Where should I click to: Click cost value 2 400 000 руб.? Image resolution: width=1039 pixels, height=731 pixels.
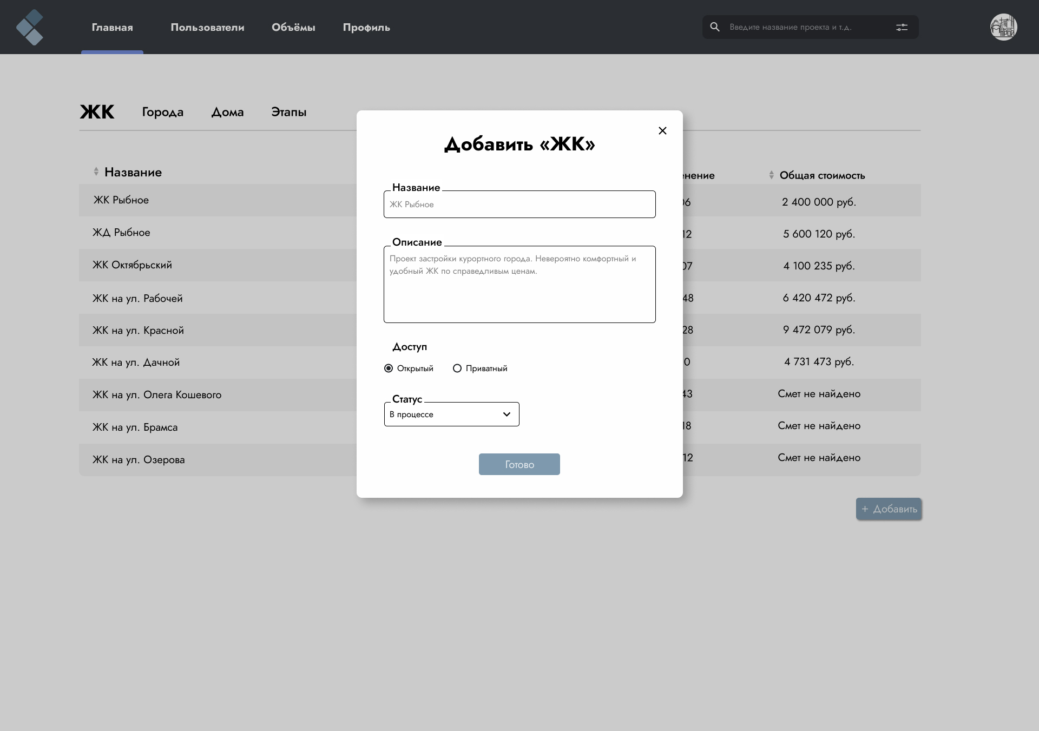(x=819, y=202)
